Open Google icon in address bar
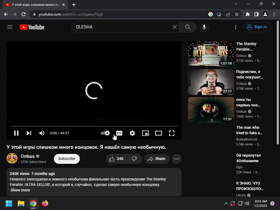This screenshot has height=210, width=280. coord(211,14)
